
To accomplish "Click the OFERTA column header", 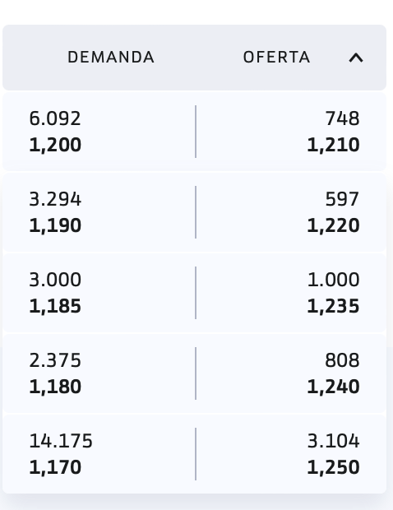I will click(276, 58).
